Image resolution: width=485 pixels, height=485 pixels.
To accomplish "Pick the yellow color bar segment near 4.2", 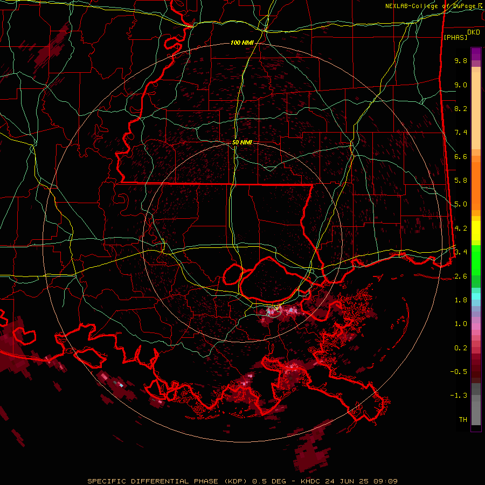I will (x=476, y=231).
